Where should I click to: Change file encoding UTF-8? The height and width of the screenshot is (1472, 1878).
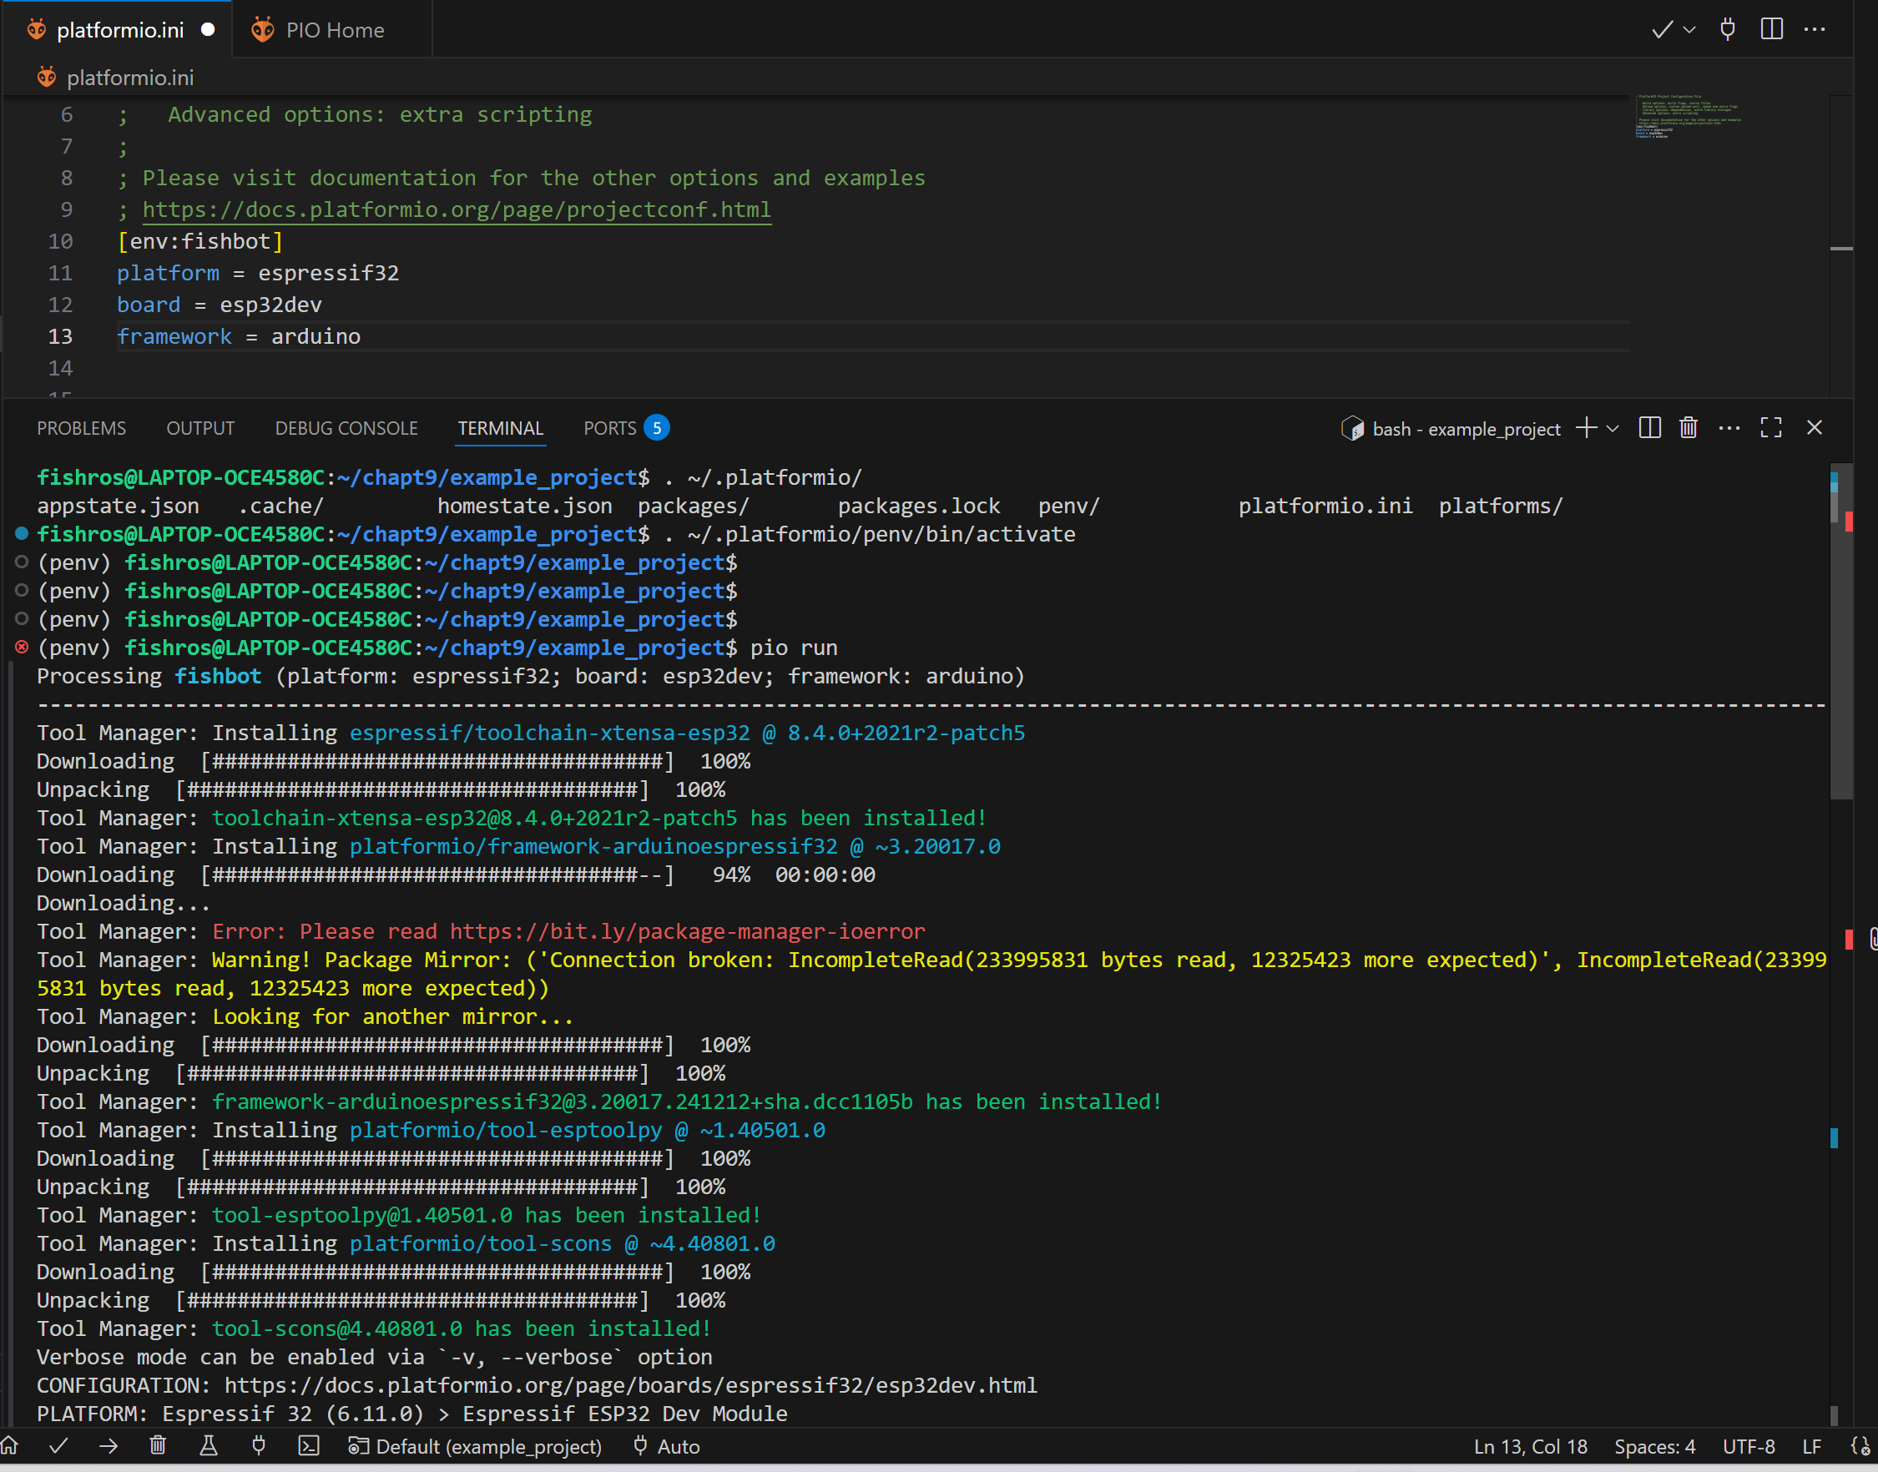(x=1748, y=1446)
